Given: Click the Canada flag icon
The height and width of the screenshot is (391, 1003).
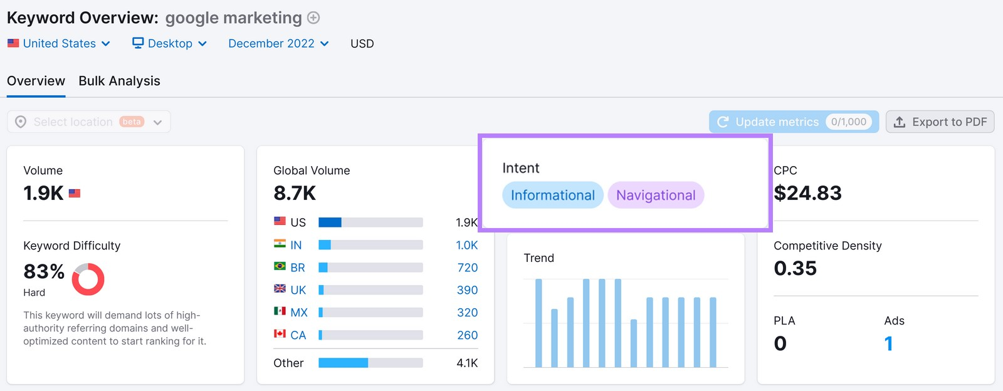Looking at the screenshot, I should tap(280, 334).
